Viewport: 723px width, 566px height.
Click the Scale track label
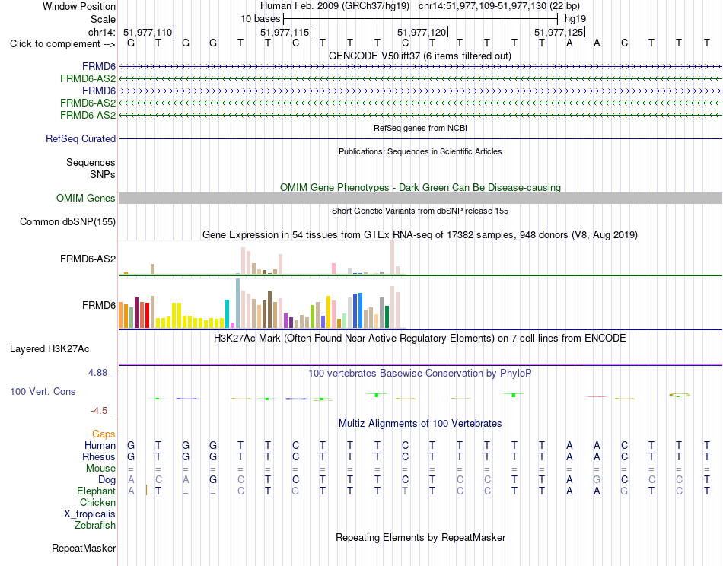pos(103,19)
